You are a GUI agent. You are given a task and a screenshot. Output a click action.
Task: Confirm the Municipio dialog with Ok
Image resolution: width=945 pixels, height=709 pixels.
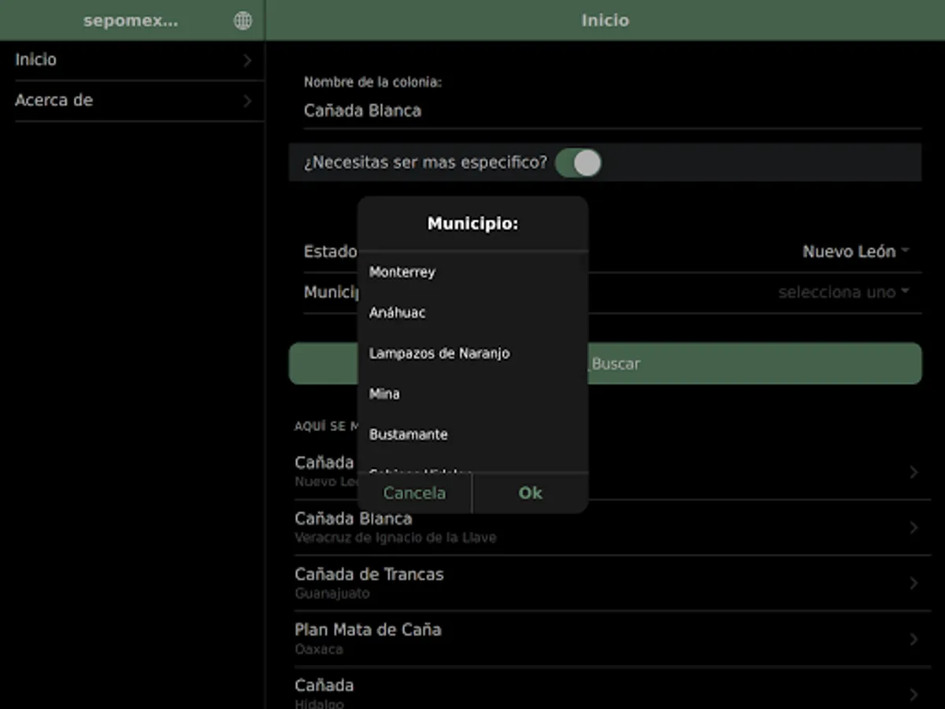531,493
